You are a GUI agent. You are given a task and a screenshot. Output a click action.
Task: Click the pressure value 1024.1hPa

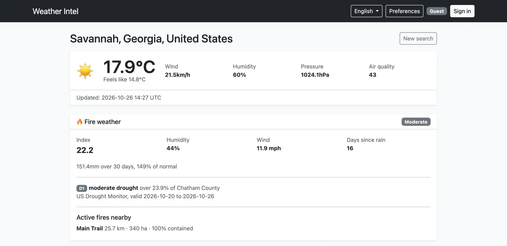[315, 75]
